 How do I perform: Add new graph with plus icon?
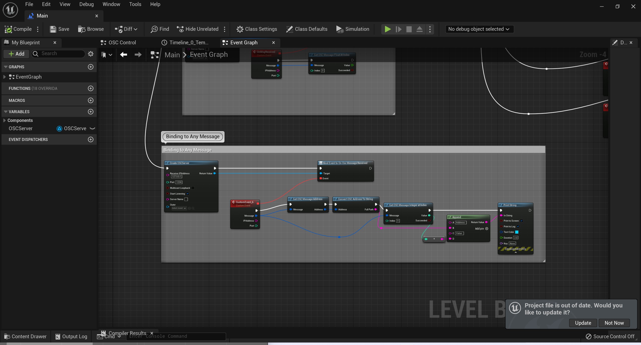pos(91,67)
